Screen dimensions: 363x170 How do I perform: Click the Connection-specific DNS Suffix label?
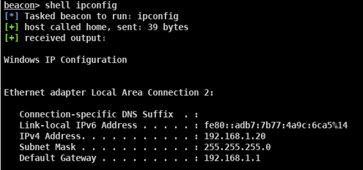pyautogui.click(x=96, y=115)
